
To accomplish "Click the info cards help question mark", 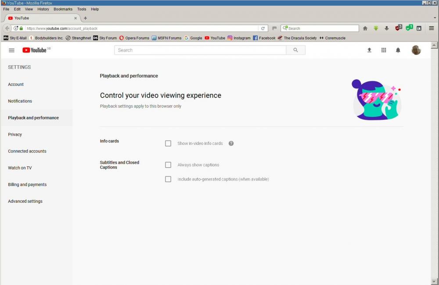I will 231,143.
